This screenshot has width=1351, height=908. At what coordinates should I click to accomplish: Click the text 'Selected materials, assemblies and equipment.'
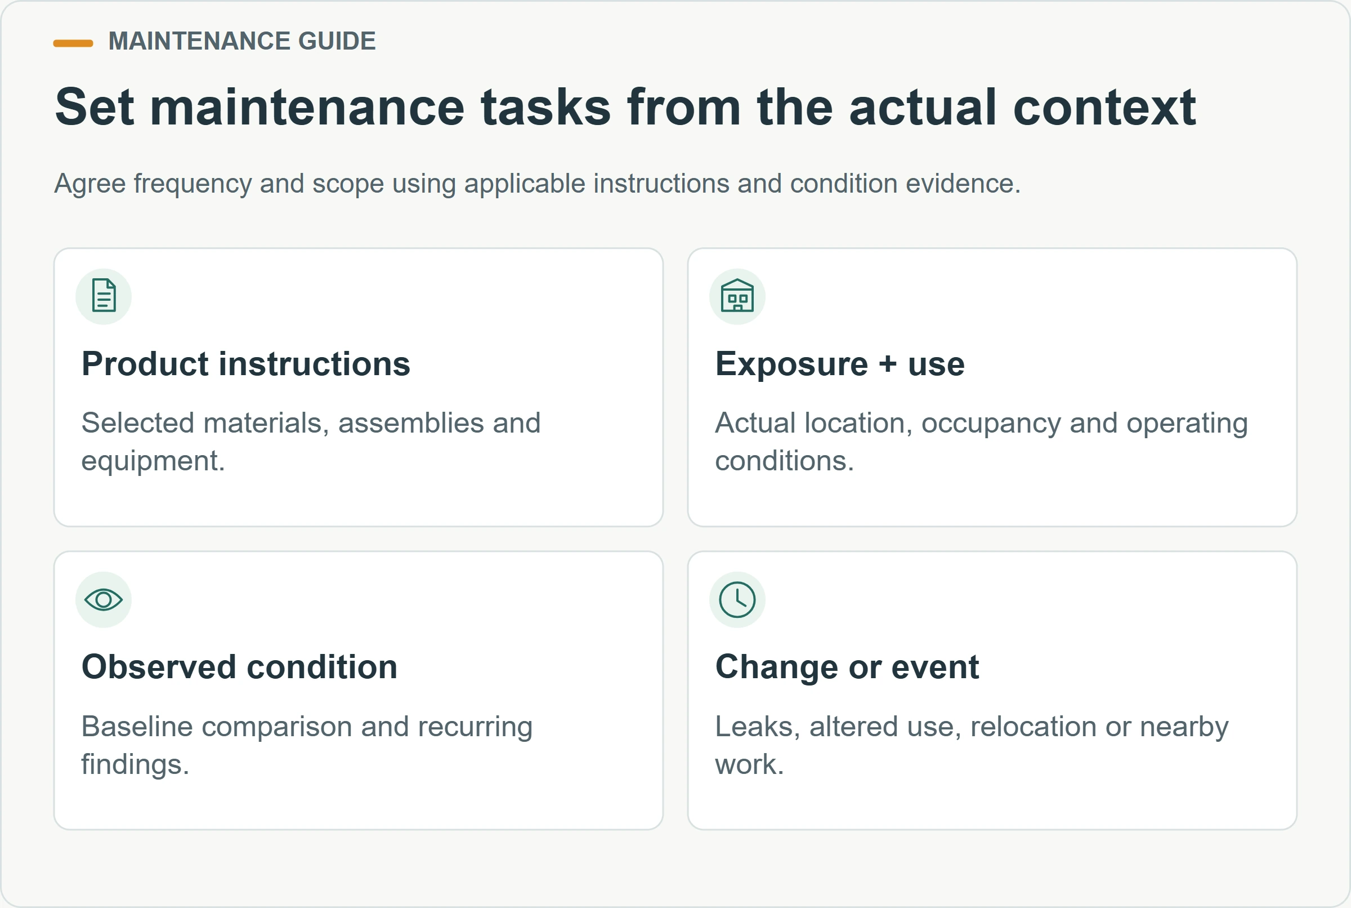point(311,442)
